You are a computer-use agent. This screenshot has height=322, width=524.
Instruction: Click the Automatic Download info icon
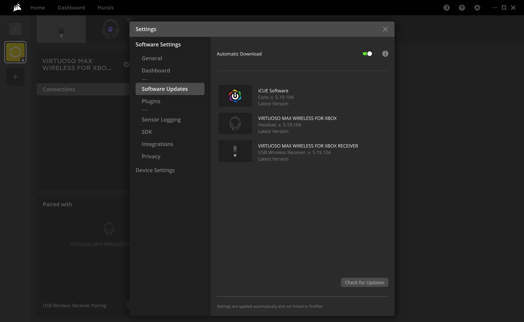(385, 54)
